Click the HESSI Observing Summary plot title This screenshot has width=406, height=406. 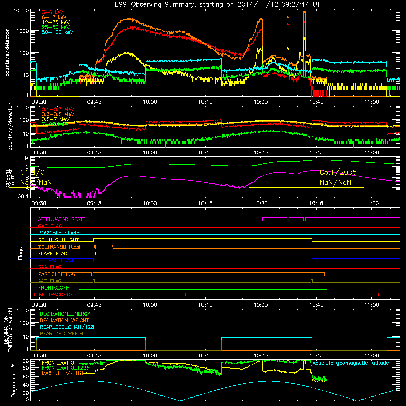[215, 5]
